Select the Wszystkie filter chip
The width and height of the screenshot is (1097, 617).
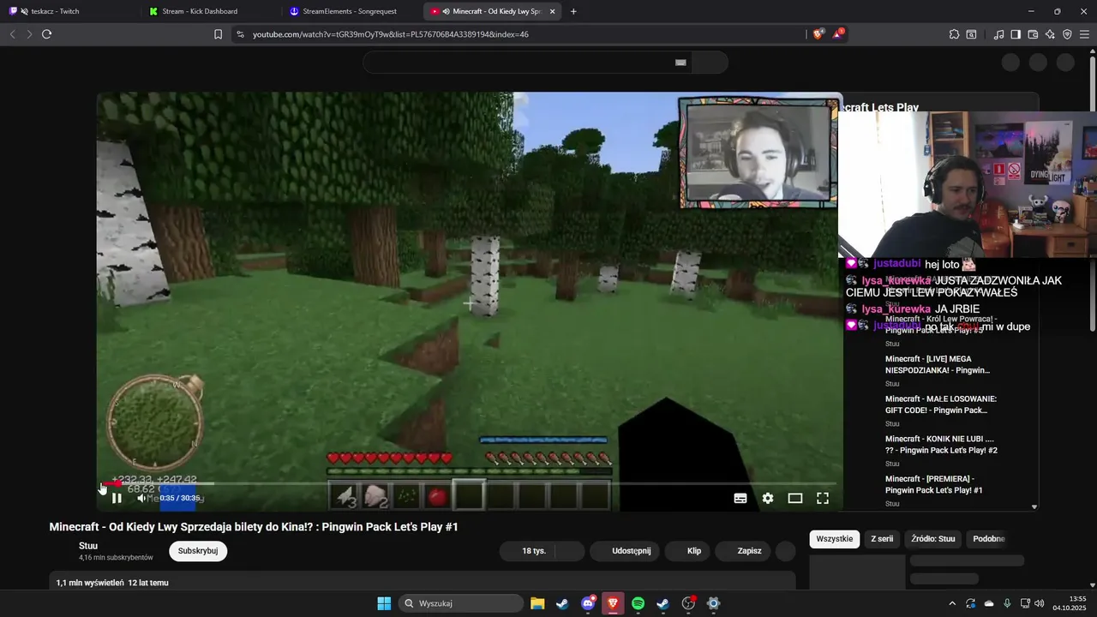point(835,539)
